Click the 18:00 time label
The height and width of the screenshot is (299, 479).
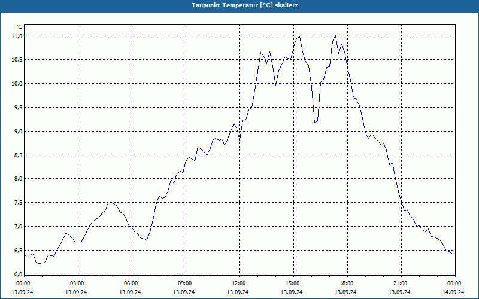pos(347,283)
